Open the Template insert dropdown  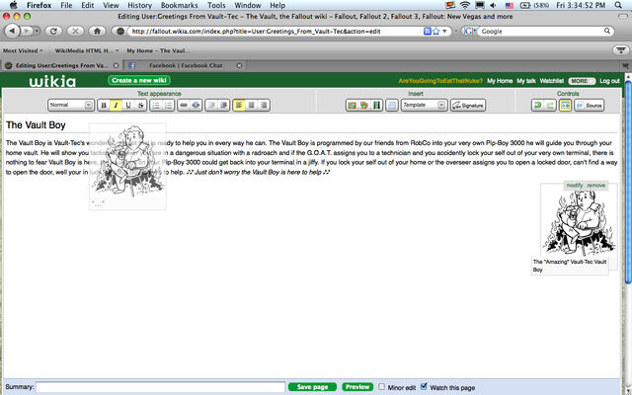pyautogui.click(x=424, y=105)
